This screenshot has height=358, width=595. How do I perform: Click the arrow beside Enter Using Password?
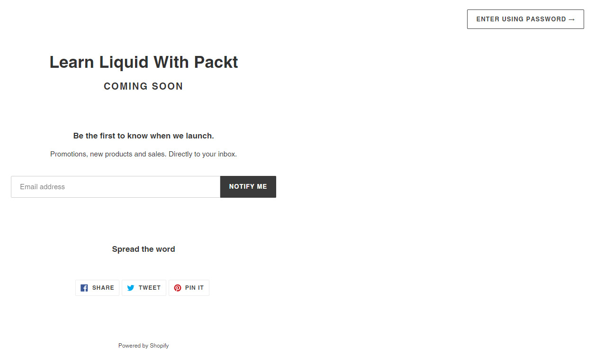pos(571,19)
